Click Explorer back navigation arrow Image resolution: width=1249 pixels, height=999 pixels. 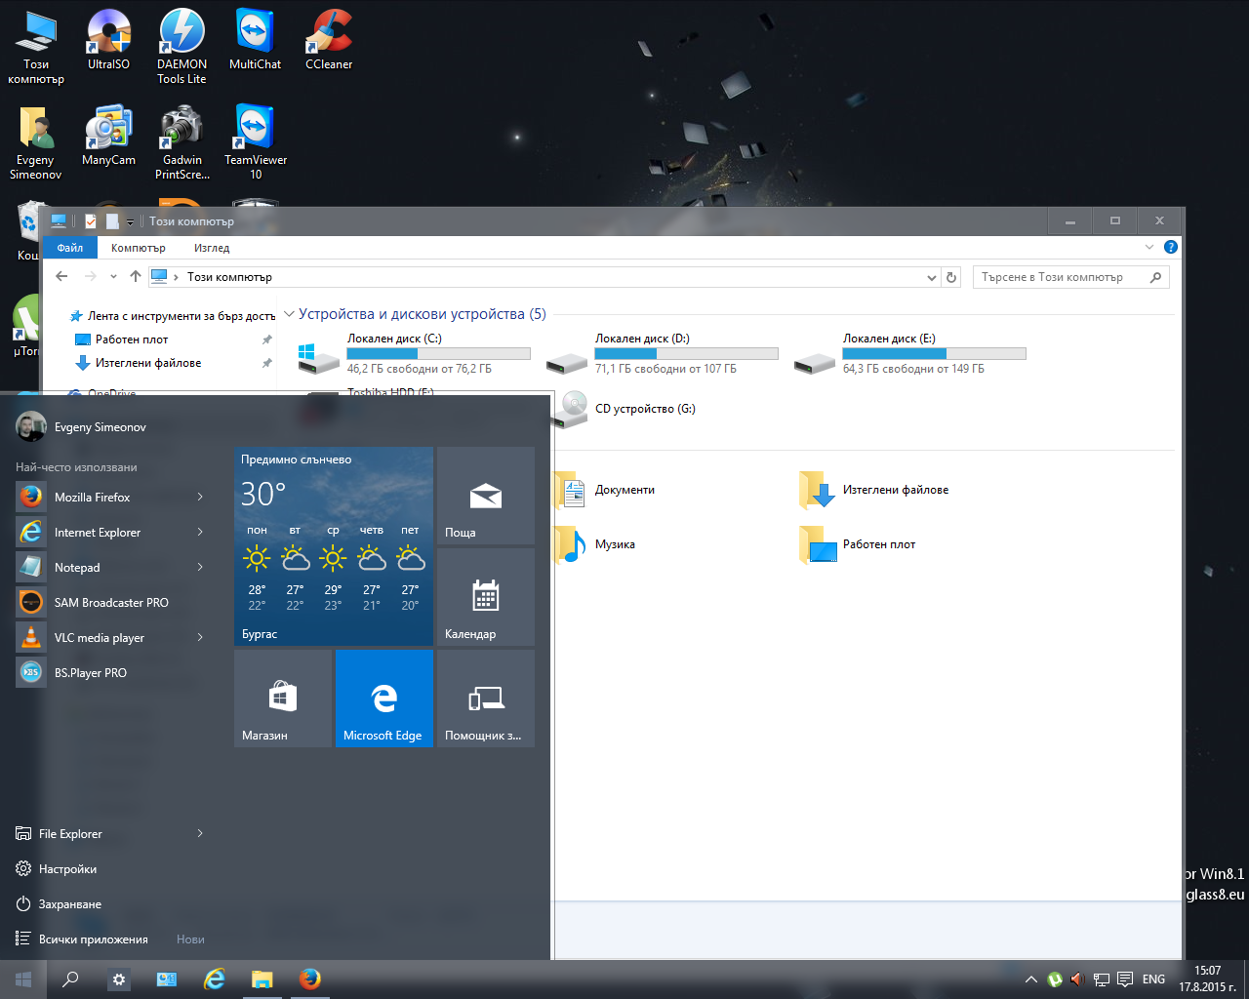[x=61, y=277]
